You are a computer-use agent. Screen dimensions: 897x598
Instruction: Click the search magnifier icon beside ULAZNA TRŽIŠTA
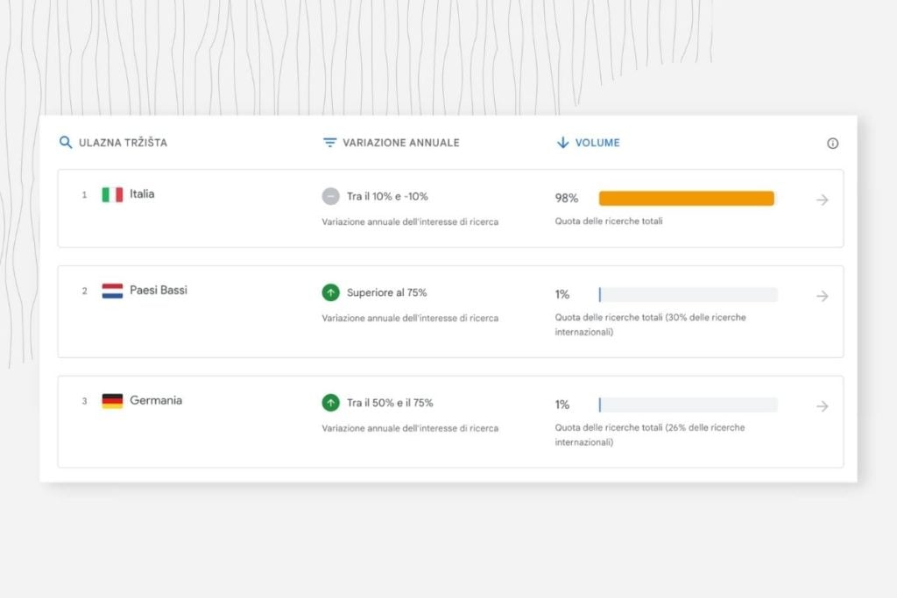[x=66, y=143]
